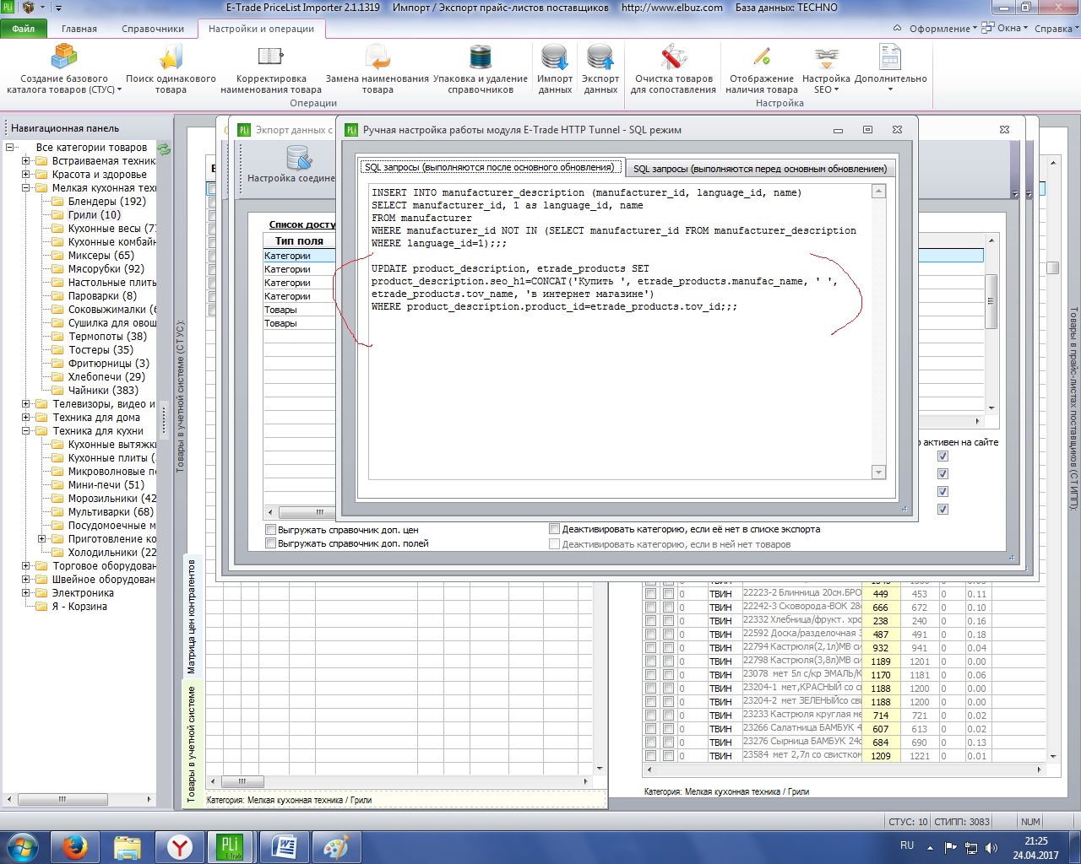Click RU language indicator in system tray
Screen dimensions: 1081x864
click(906, 845)
